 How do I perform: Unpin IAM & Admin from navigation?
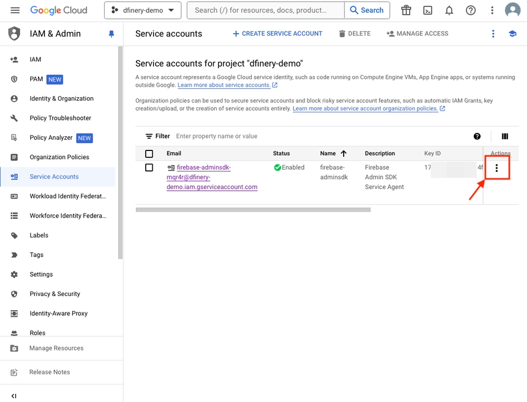[111, 34]
